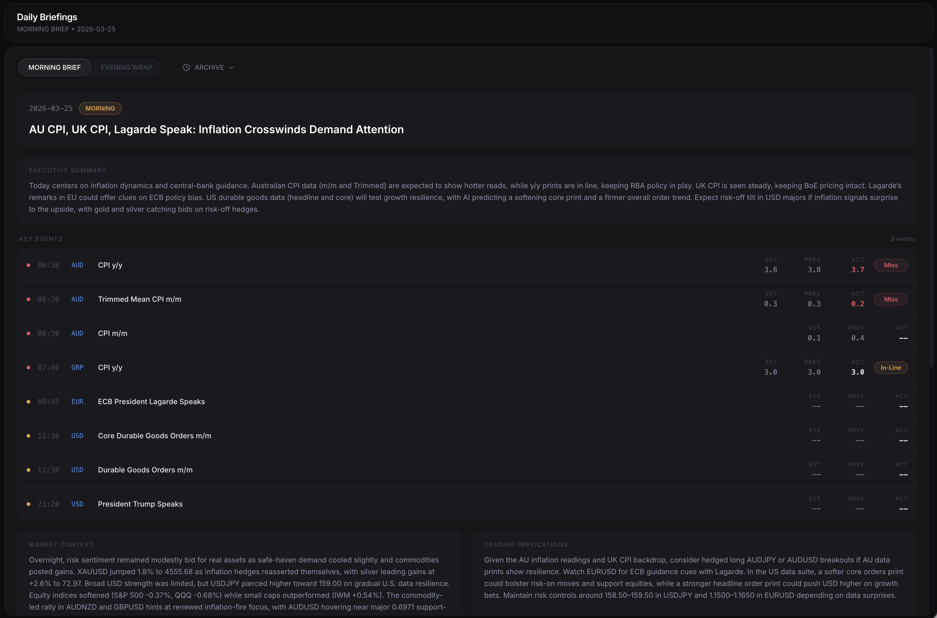Screen dimensions: 937x618
Task: Switch to the Evening Wrap tab
Action: [126, 67]
